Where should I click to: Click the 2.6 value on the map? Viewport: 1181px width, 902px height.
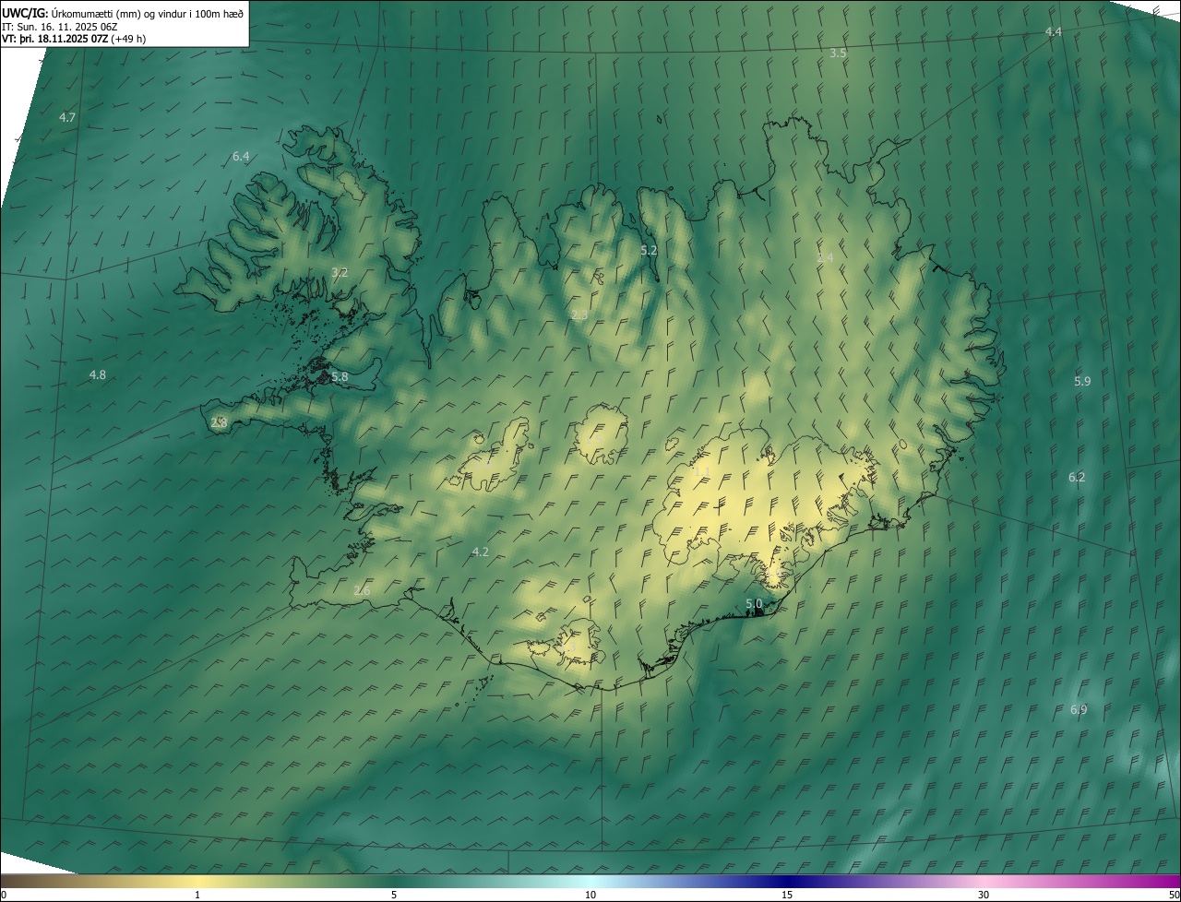pos(362,590)
